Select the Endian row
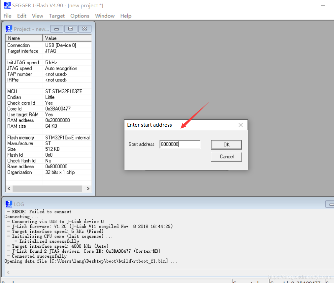The height and width of the screenshot is (283, 334). click(49, 97)
